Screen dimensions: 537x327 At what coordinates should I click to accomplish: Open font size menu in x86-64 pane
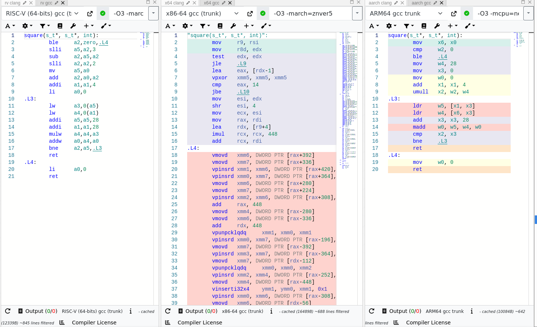(170, 26)
